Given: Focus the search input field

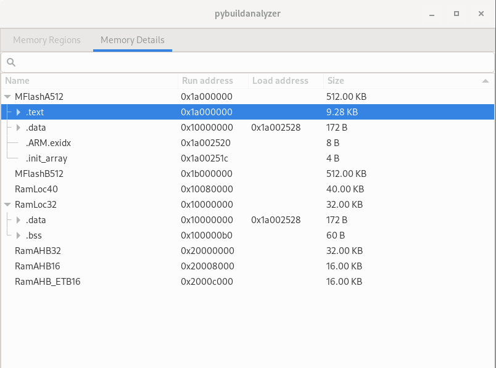Looking at the screenshot, I should tap(247, 62).
